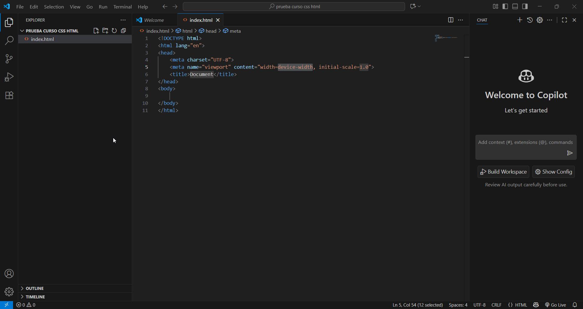
Task: Change indentation via Spaces: 4
Action: tap(458, 305)
